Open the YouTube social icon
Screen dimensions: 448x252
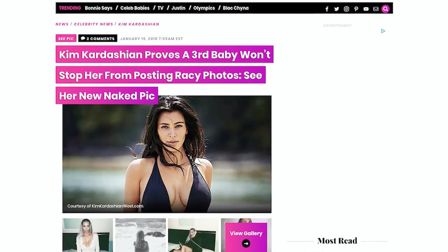coord(366,9)
